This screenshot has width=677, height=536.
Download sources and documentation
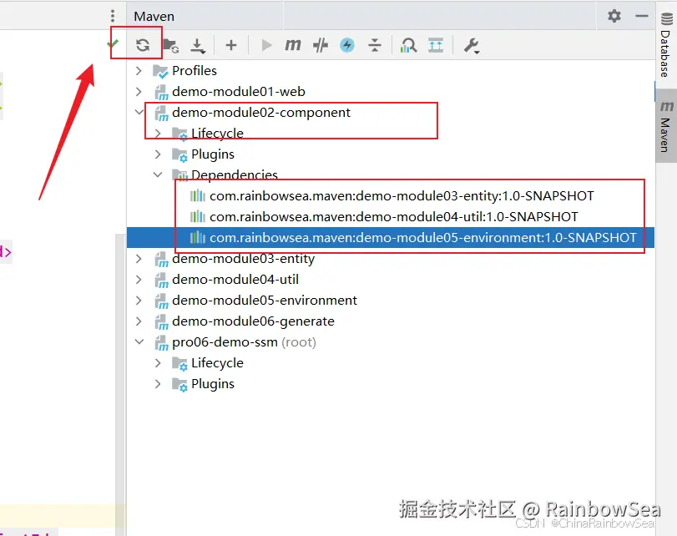coord(198,45)
